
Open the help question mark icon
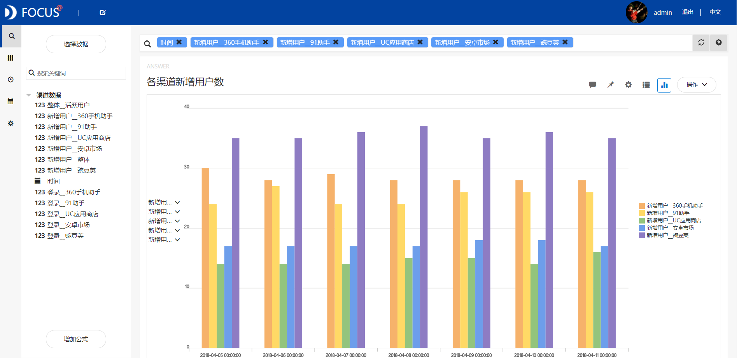718,43
